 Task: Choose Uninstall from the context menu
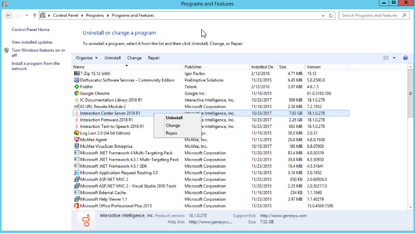coord(174,118)
